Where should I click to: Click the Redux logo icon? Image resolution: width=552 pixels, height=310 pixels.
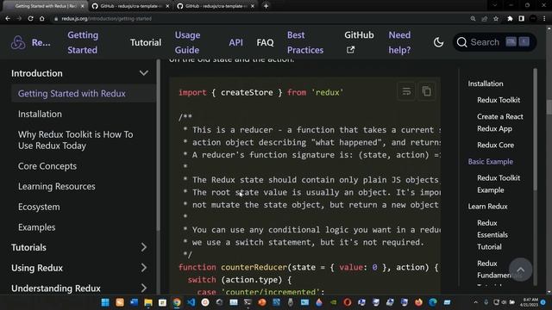tap(18, 42)
